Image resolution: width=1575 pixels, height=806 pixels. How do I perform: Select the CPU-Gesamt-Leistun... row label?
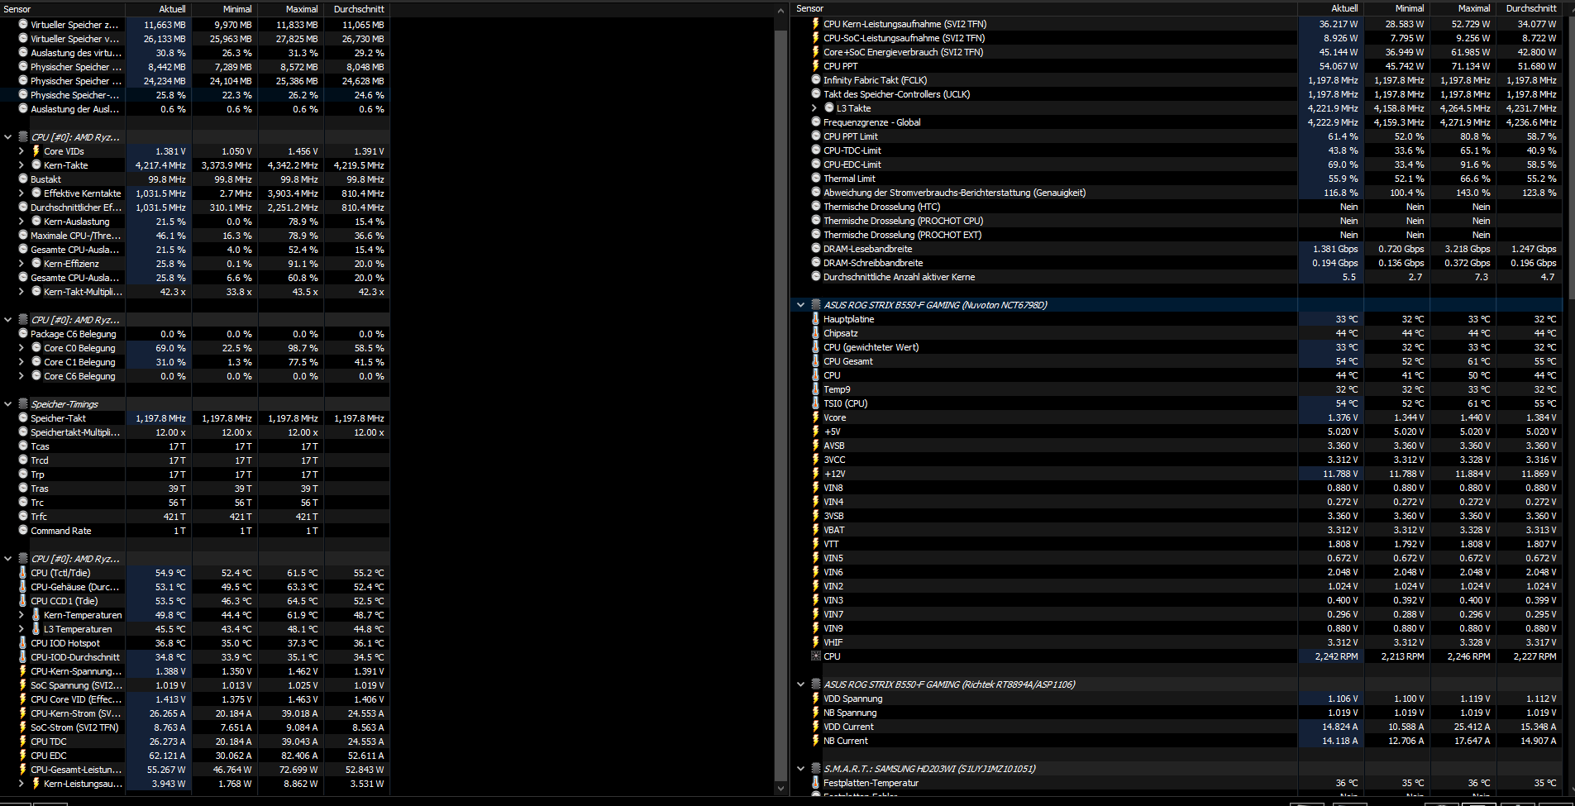(76, 770)
